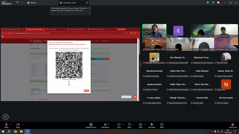Click the meeting info icon
The width and height of the screenshot is (239, 134).
coord(17,3)
